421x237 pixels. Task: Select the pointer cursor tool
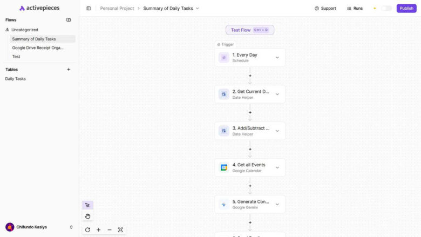pyautogui.click(x=87, y=205)
